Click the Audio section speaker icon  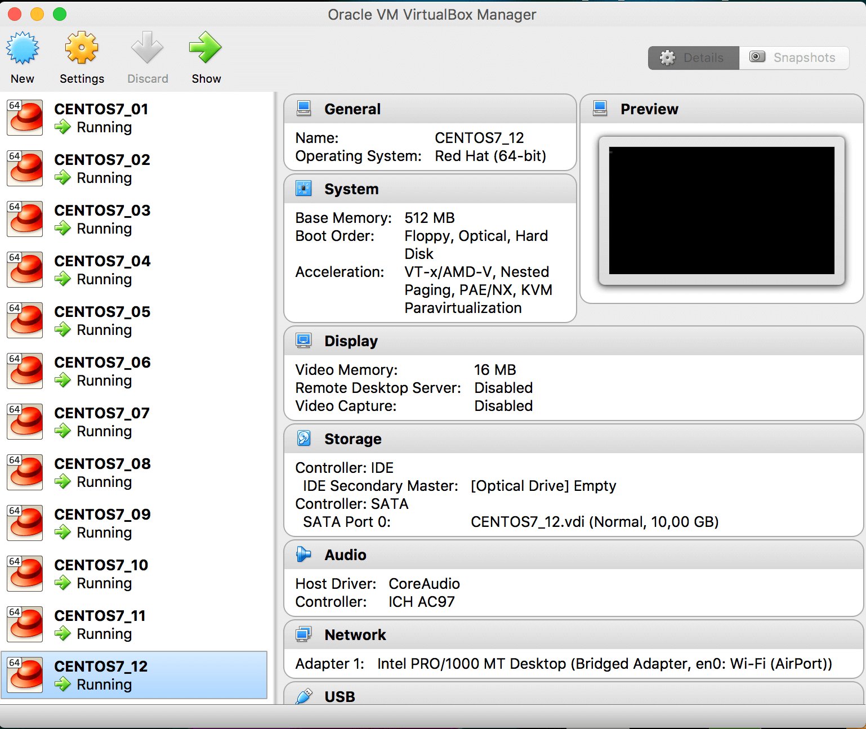click(304, 554)
